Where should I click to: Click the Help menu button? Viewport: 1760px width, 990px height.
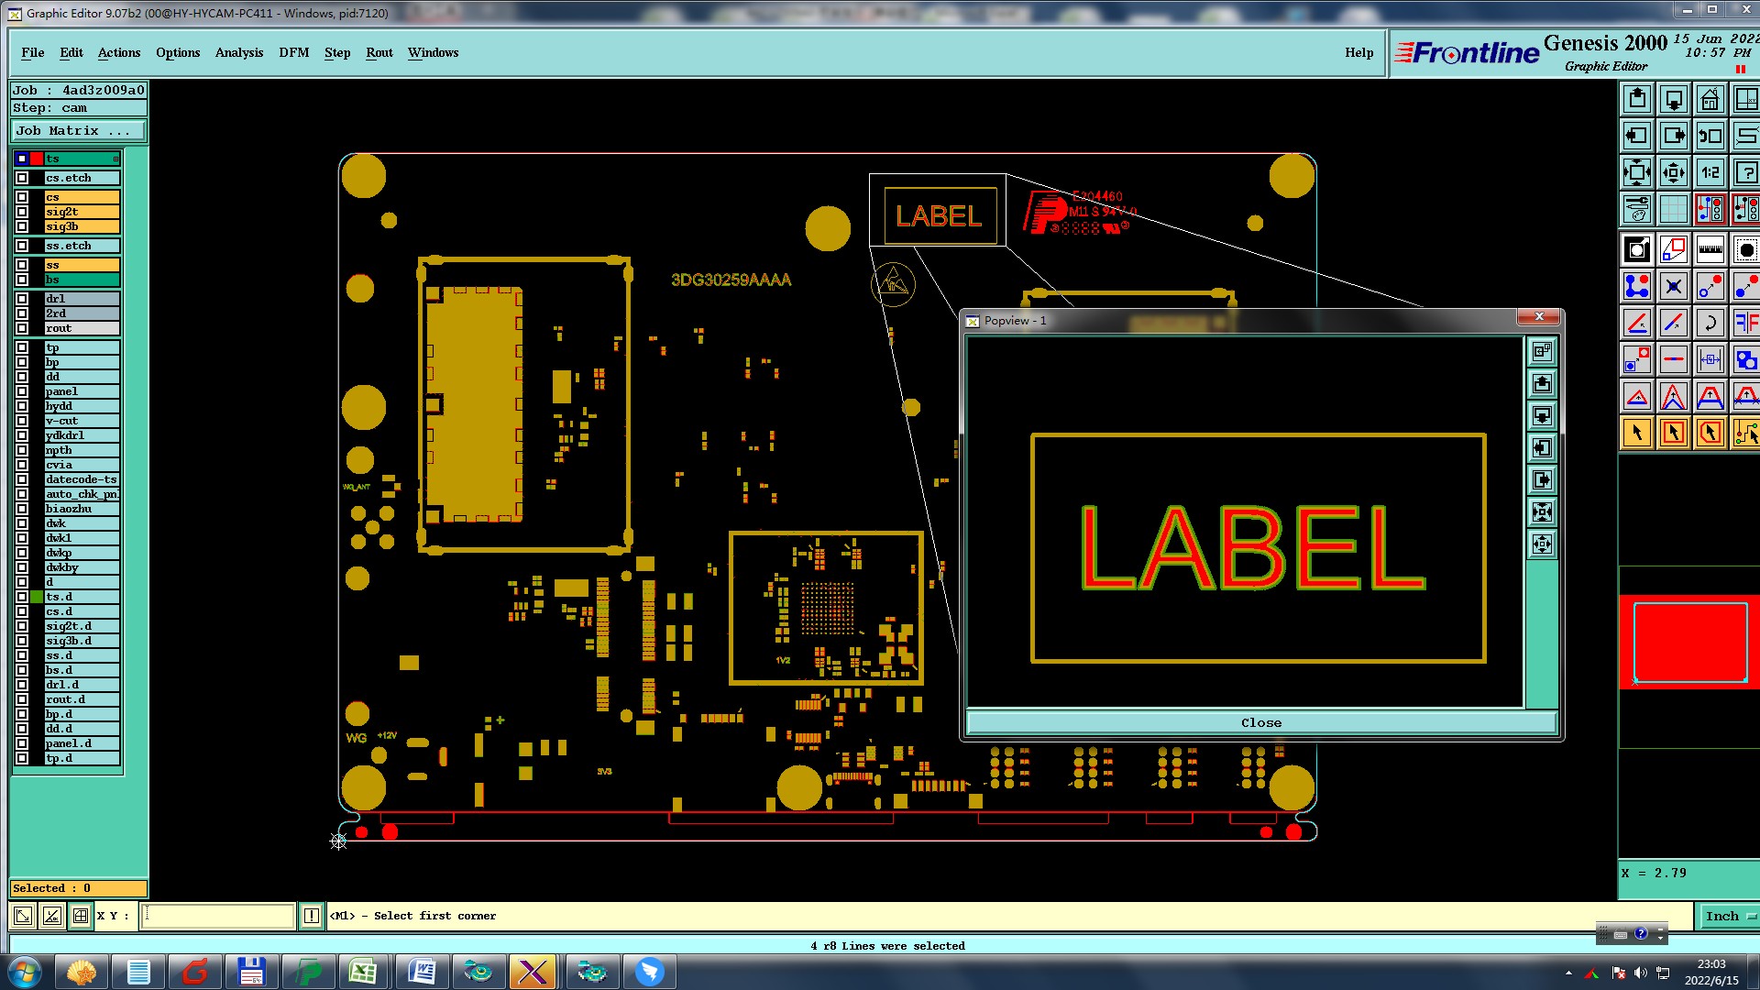click(1358, 52)
